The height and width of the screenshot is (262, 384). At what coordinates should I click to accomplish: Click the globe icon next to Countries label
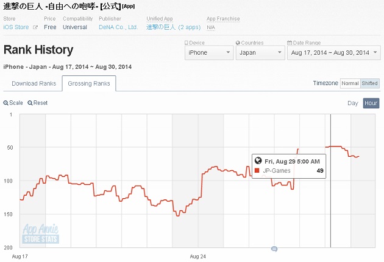[x=238, y=43]
